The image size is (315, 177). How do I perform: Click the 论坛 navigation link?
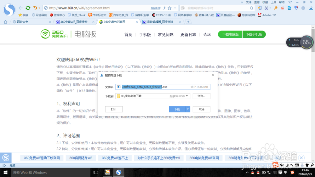207,35
